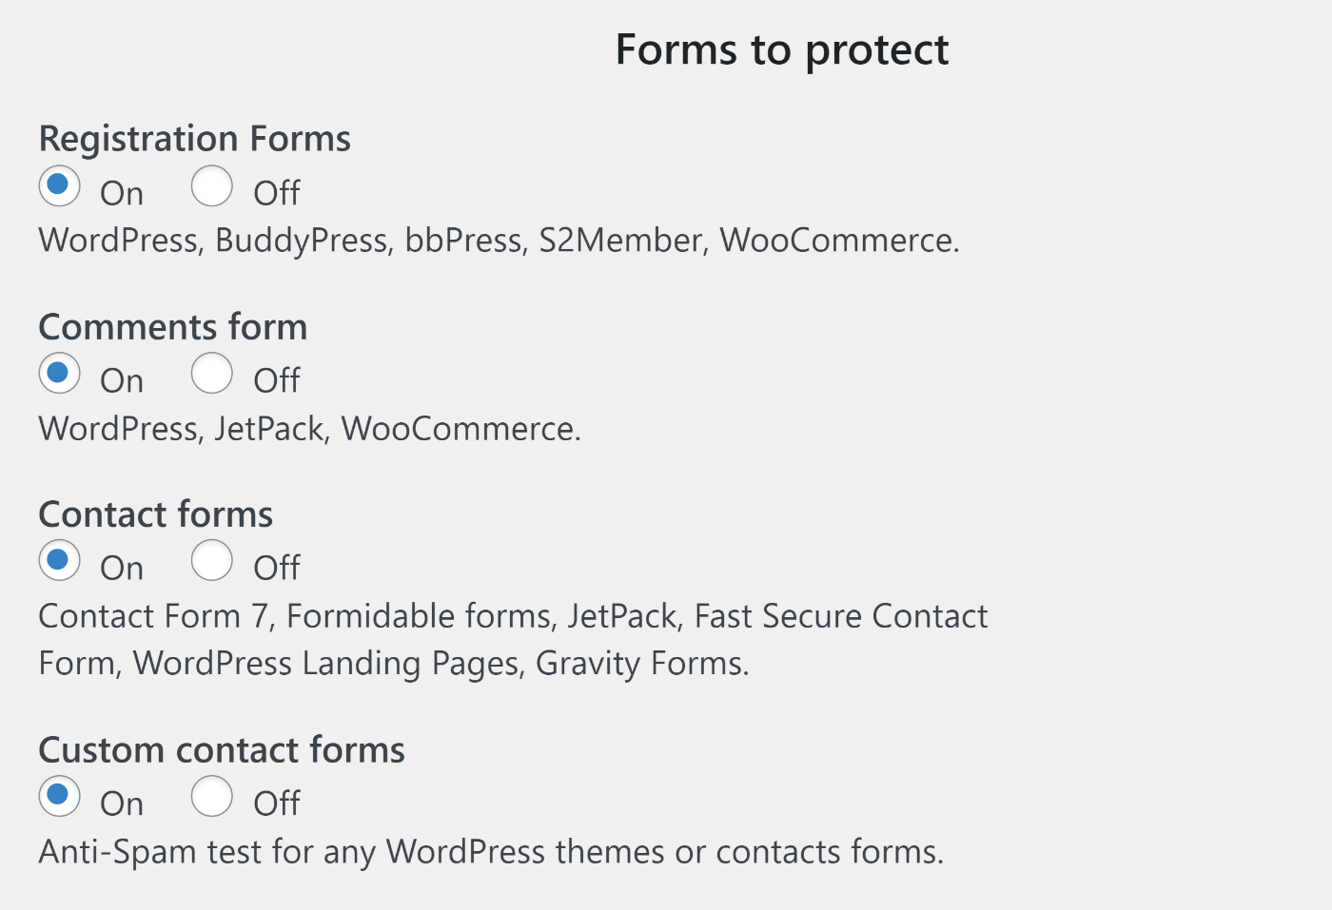Image resolution: width=1332 pixels, height=910 pixels.
Task: Enable Contact forms protection with On radio
Action: [58, 560]
